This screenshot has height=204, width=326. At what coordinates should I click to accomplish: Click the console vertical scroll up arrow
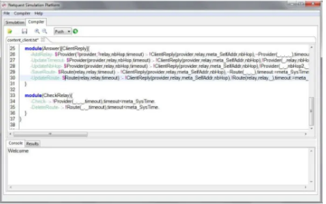pos(311,151)
